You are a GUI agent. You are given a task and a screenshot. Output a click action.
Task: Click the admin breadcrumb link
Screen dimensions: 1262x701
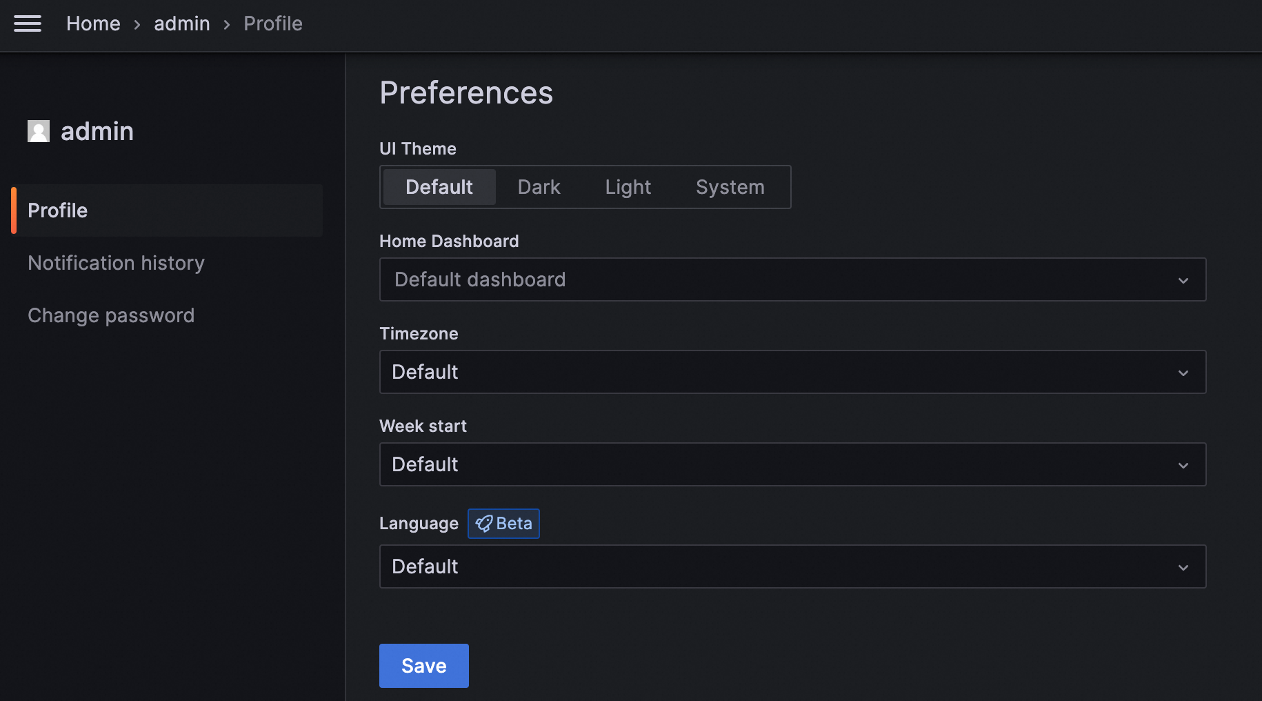(x=182, y=24)
